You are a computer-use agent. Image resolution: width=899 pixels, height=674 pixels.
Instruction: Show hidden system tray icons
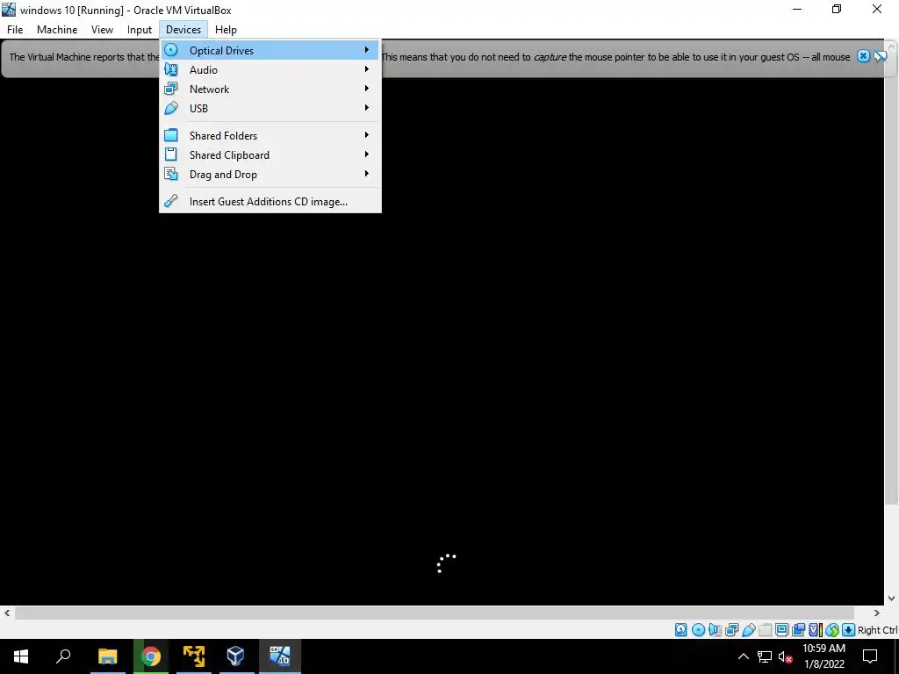(x=743, y=656)
